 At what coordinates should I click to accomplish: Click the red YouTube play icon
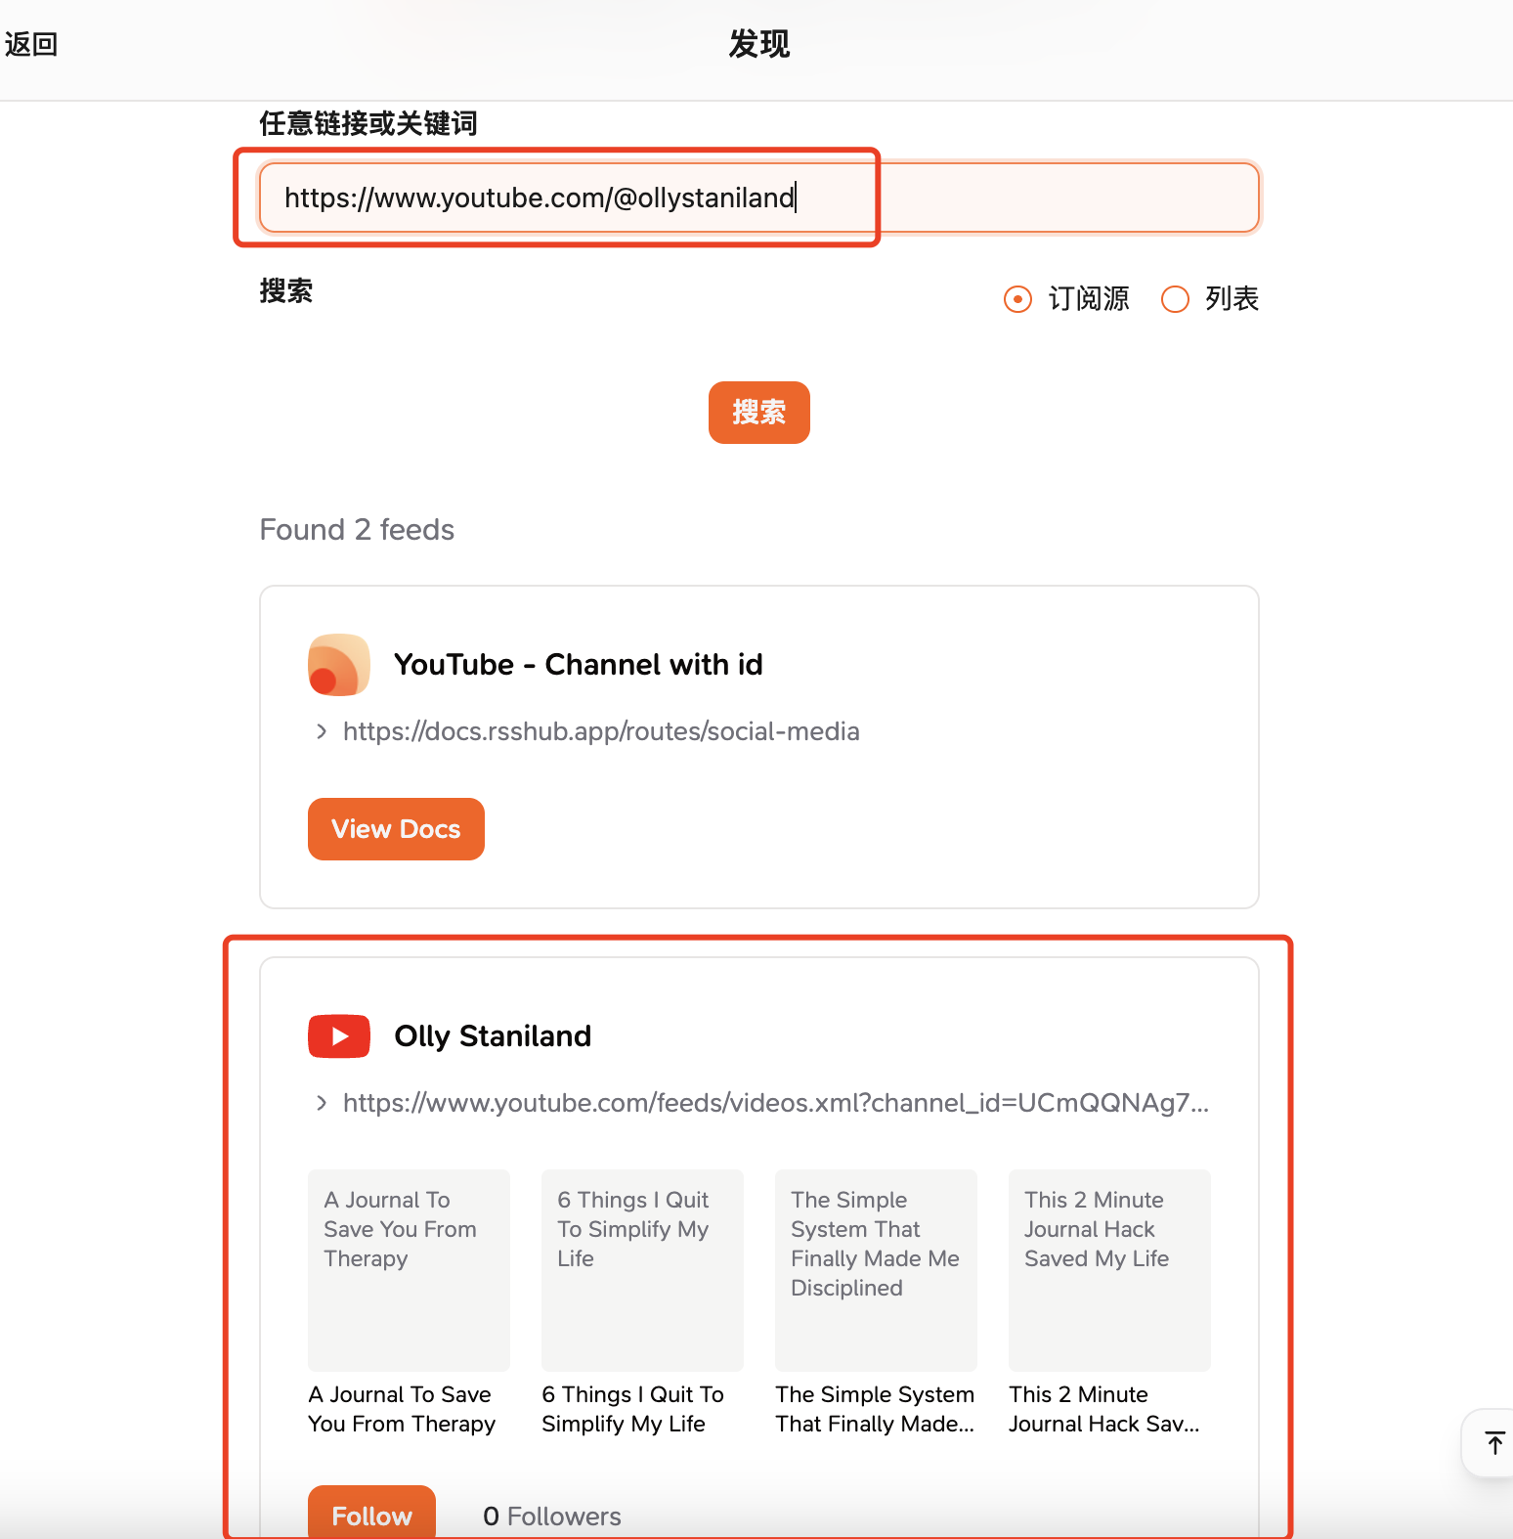pyautogui.click(x=339, y=1036)
